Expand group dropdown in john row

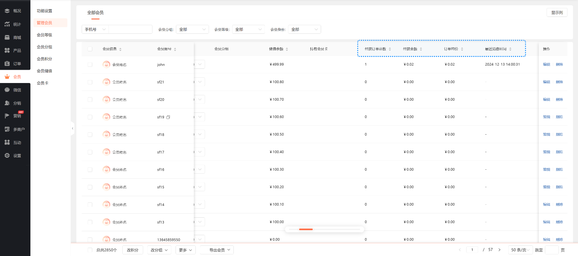pyautogui.click(x=200, y=64)
